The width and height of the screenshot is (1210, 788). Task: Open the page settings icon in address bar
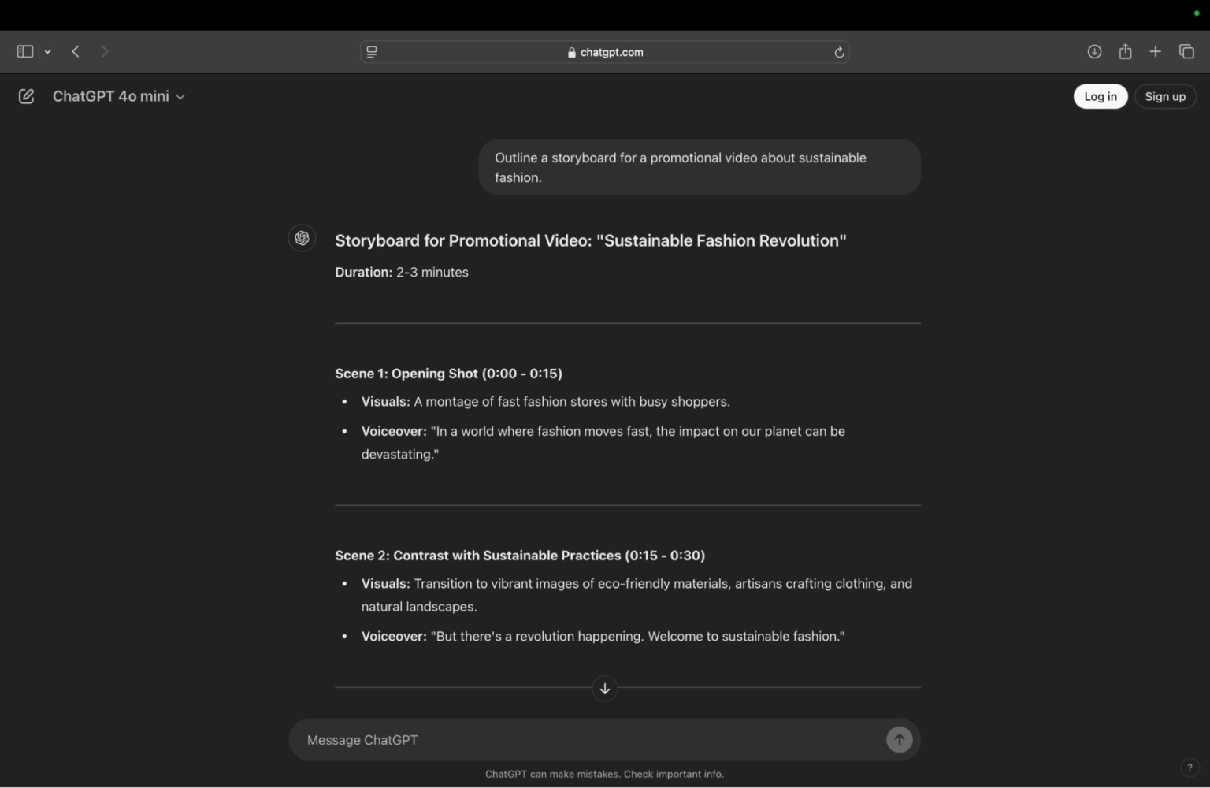372,52
